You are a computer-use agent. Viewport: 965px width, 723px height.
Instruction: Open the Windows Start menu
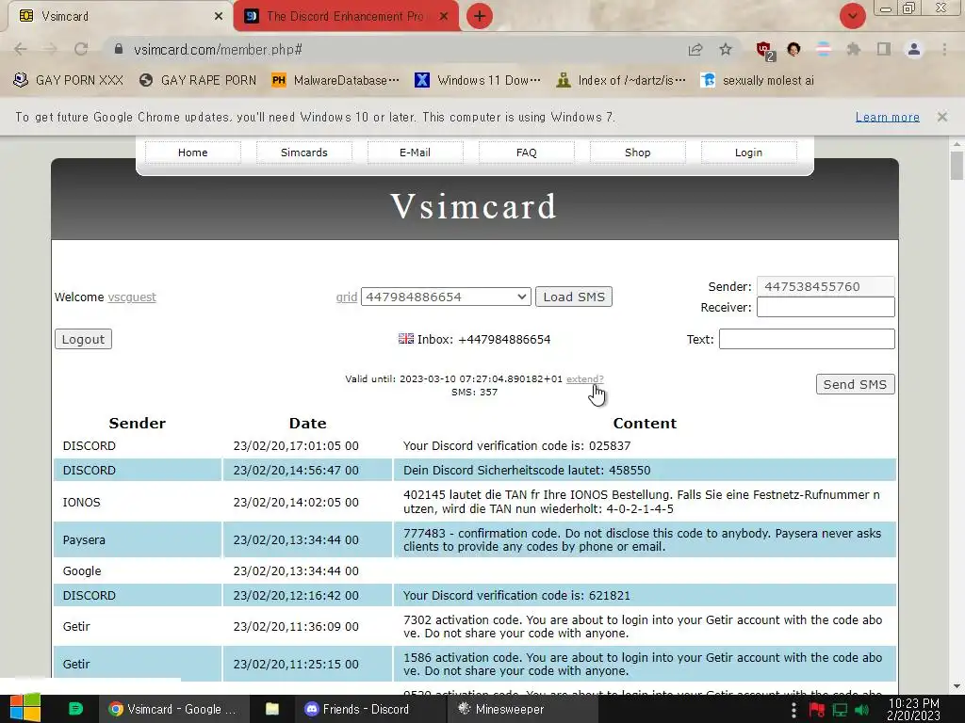pos(25,709)
